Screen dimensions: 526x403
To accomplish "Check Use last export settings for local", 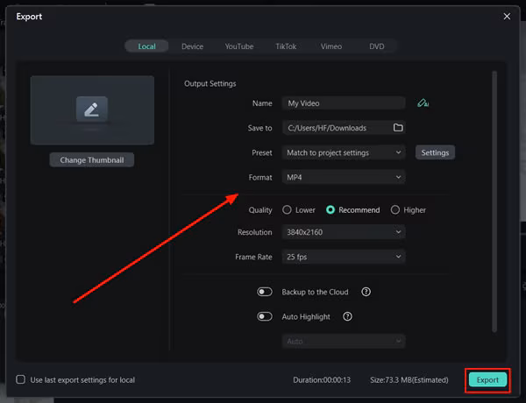I will (21, 379).
